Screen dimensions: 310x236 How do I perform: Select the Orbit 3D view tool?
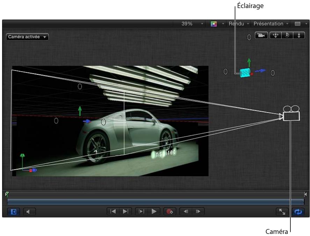coord(287,35)
